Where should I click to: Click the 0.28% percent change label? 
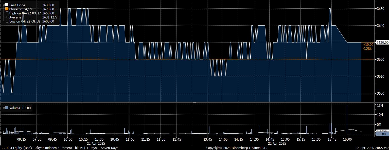point(367,49)
